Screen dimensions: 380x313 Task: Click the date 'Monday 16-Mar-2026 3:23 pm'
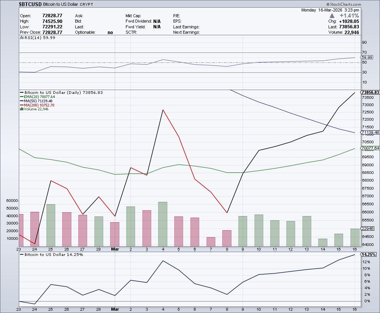[330, 10]
